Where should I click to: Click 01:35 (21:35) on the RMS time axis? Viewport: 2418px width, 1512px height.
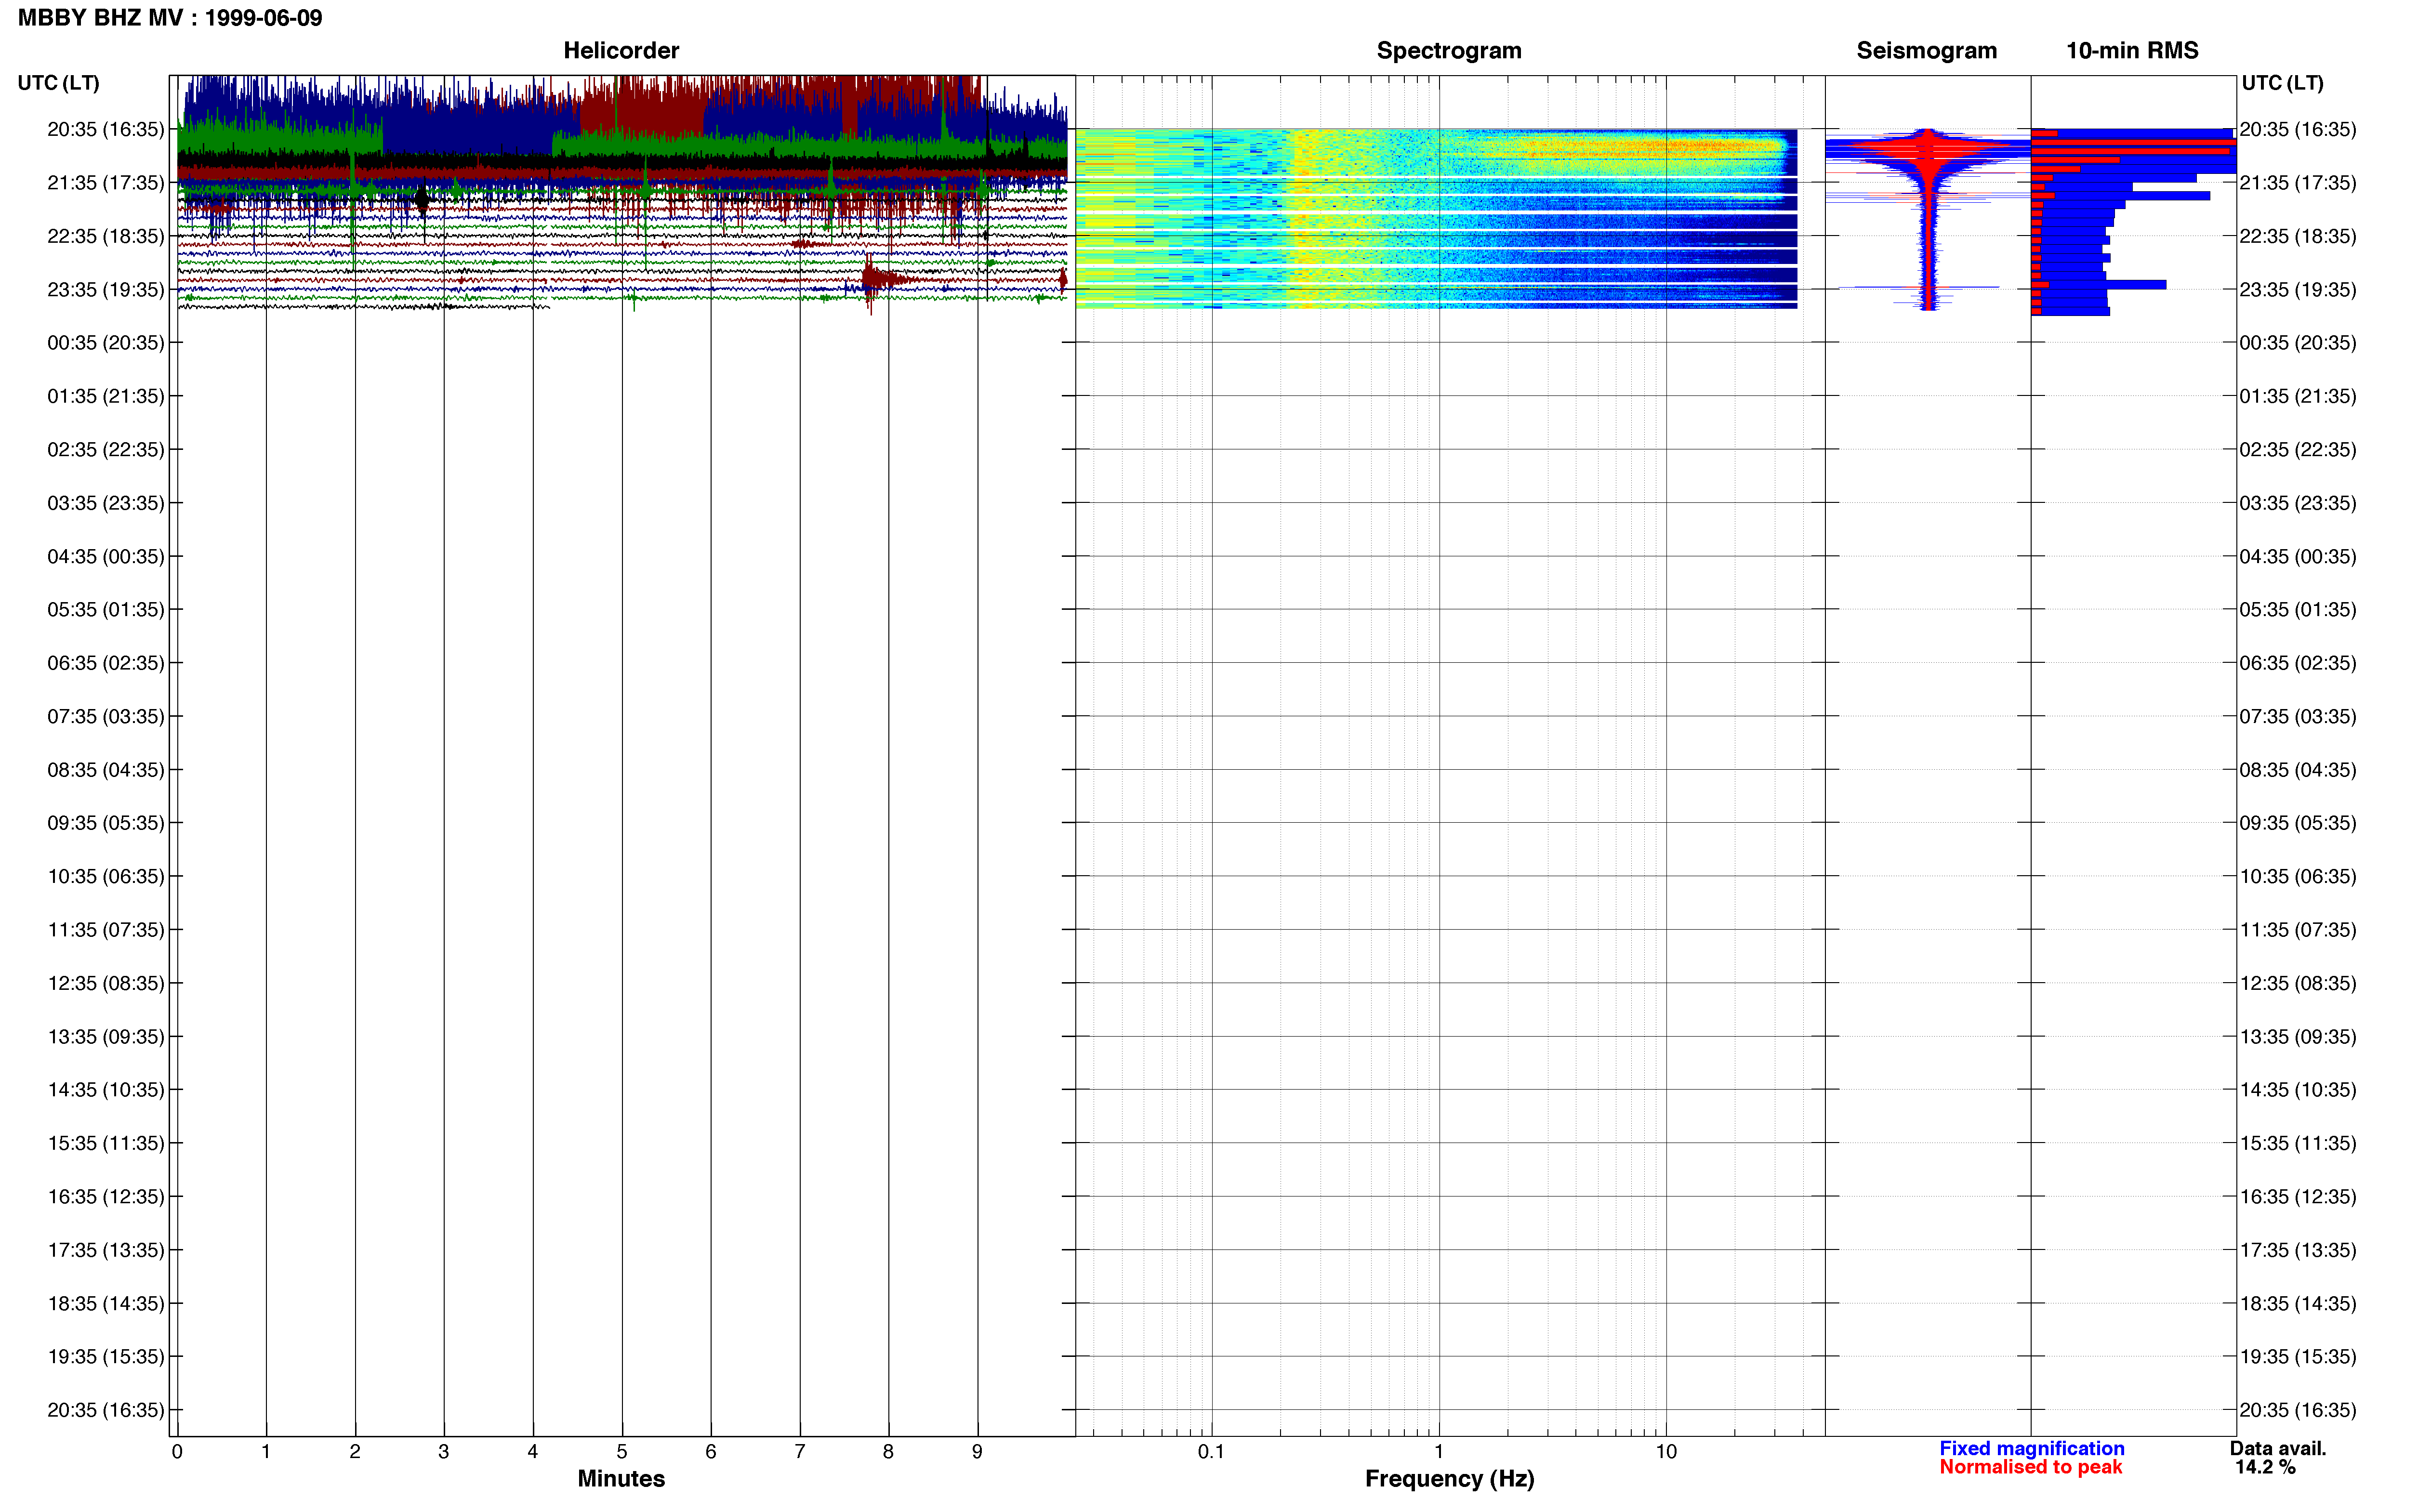tap(2298, 396)
